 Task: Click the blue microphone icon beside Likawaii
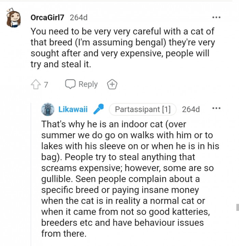(x=99, y=109)
